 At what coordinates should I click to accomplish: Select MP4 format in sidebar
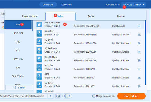coord(18,25)
